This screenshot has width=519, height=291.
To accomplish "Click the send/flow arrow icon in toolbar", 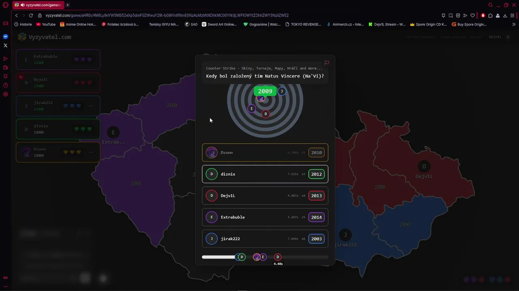I will (x=465, y=15).
